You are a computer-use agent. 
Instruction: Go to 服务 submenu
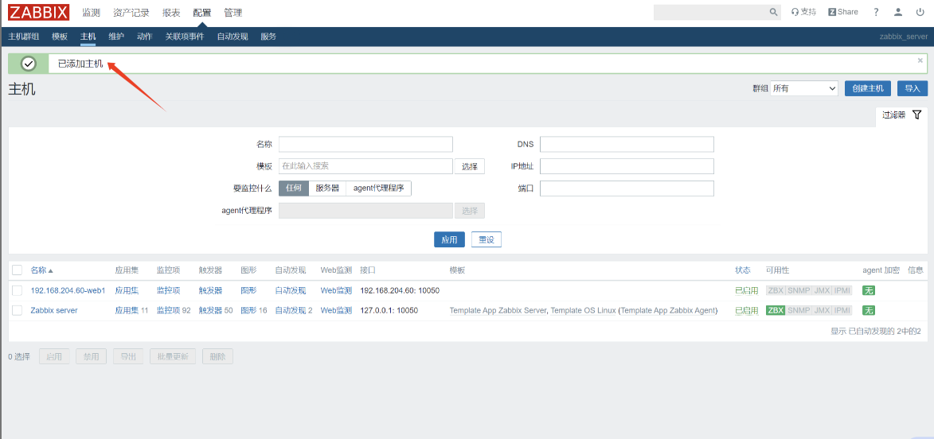[268, 37]
